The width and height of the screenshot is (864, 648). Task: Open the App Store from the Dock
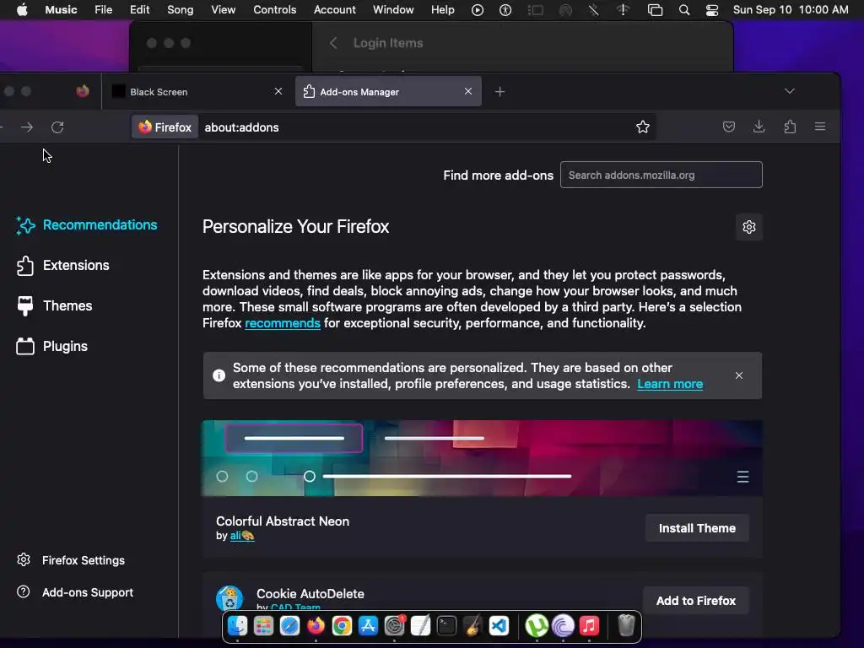368,625
